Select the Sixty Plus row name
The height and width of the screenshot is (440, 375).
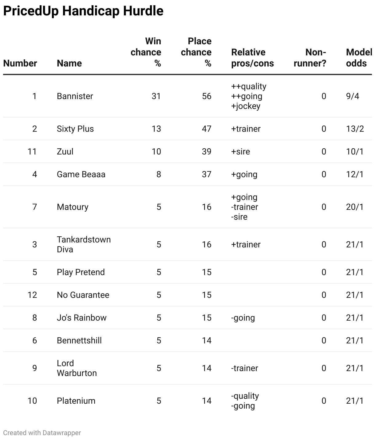click(75, 129)
